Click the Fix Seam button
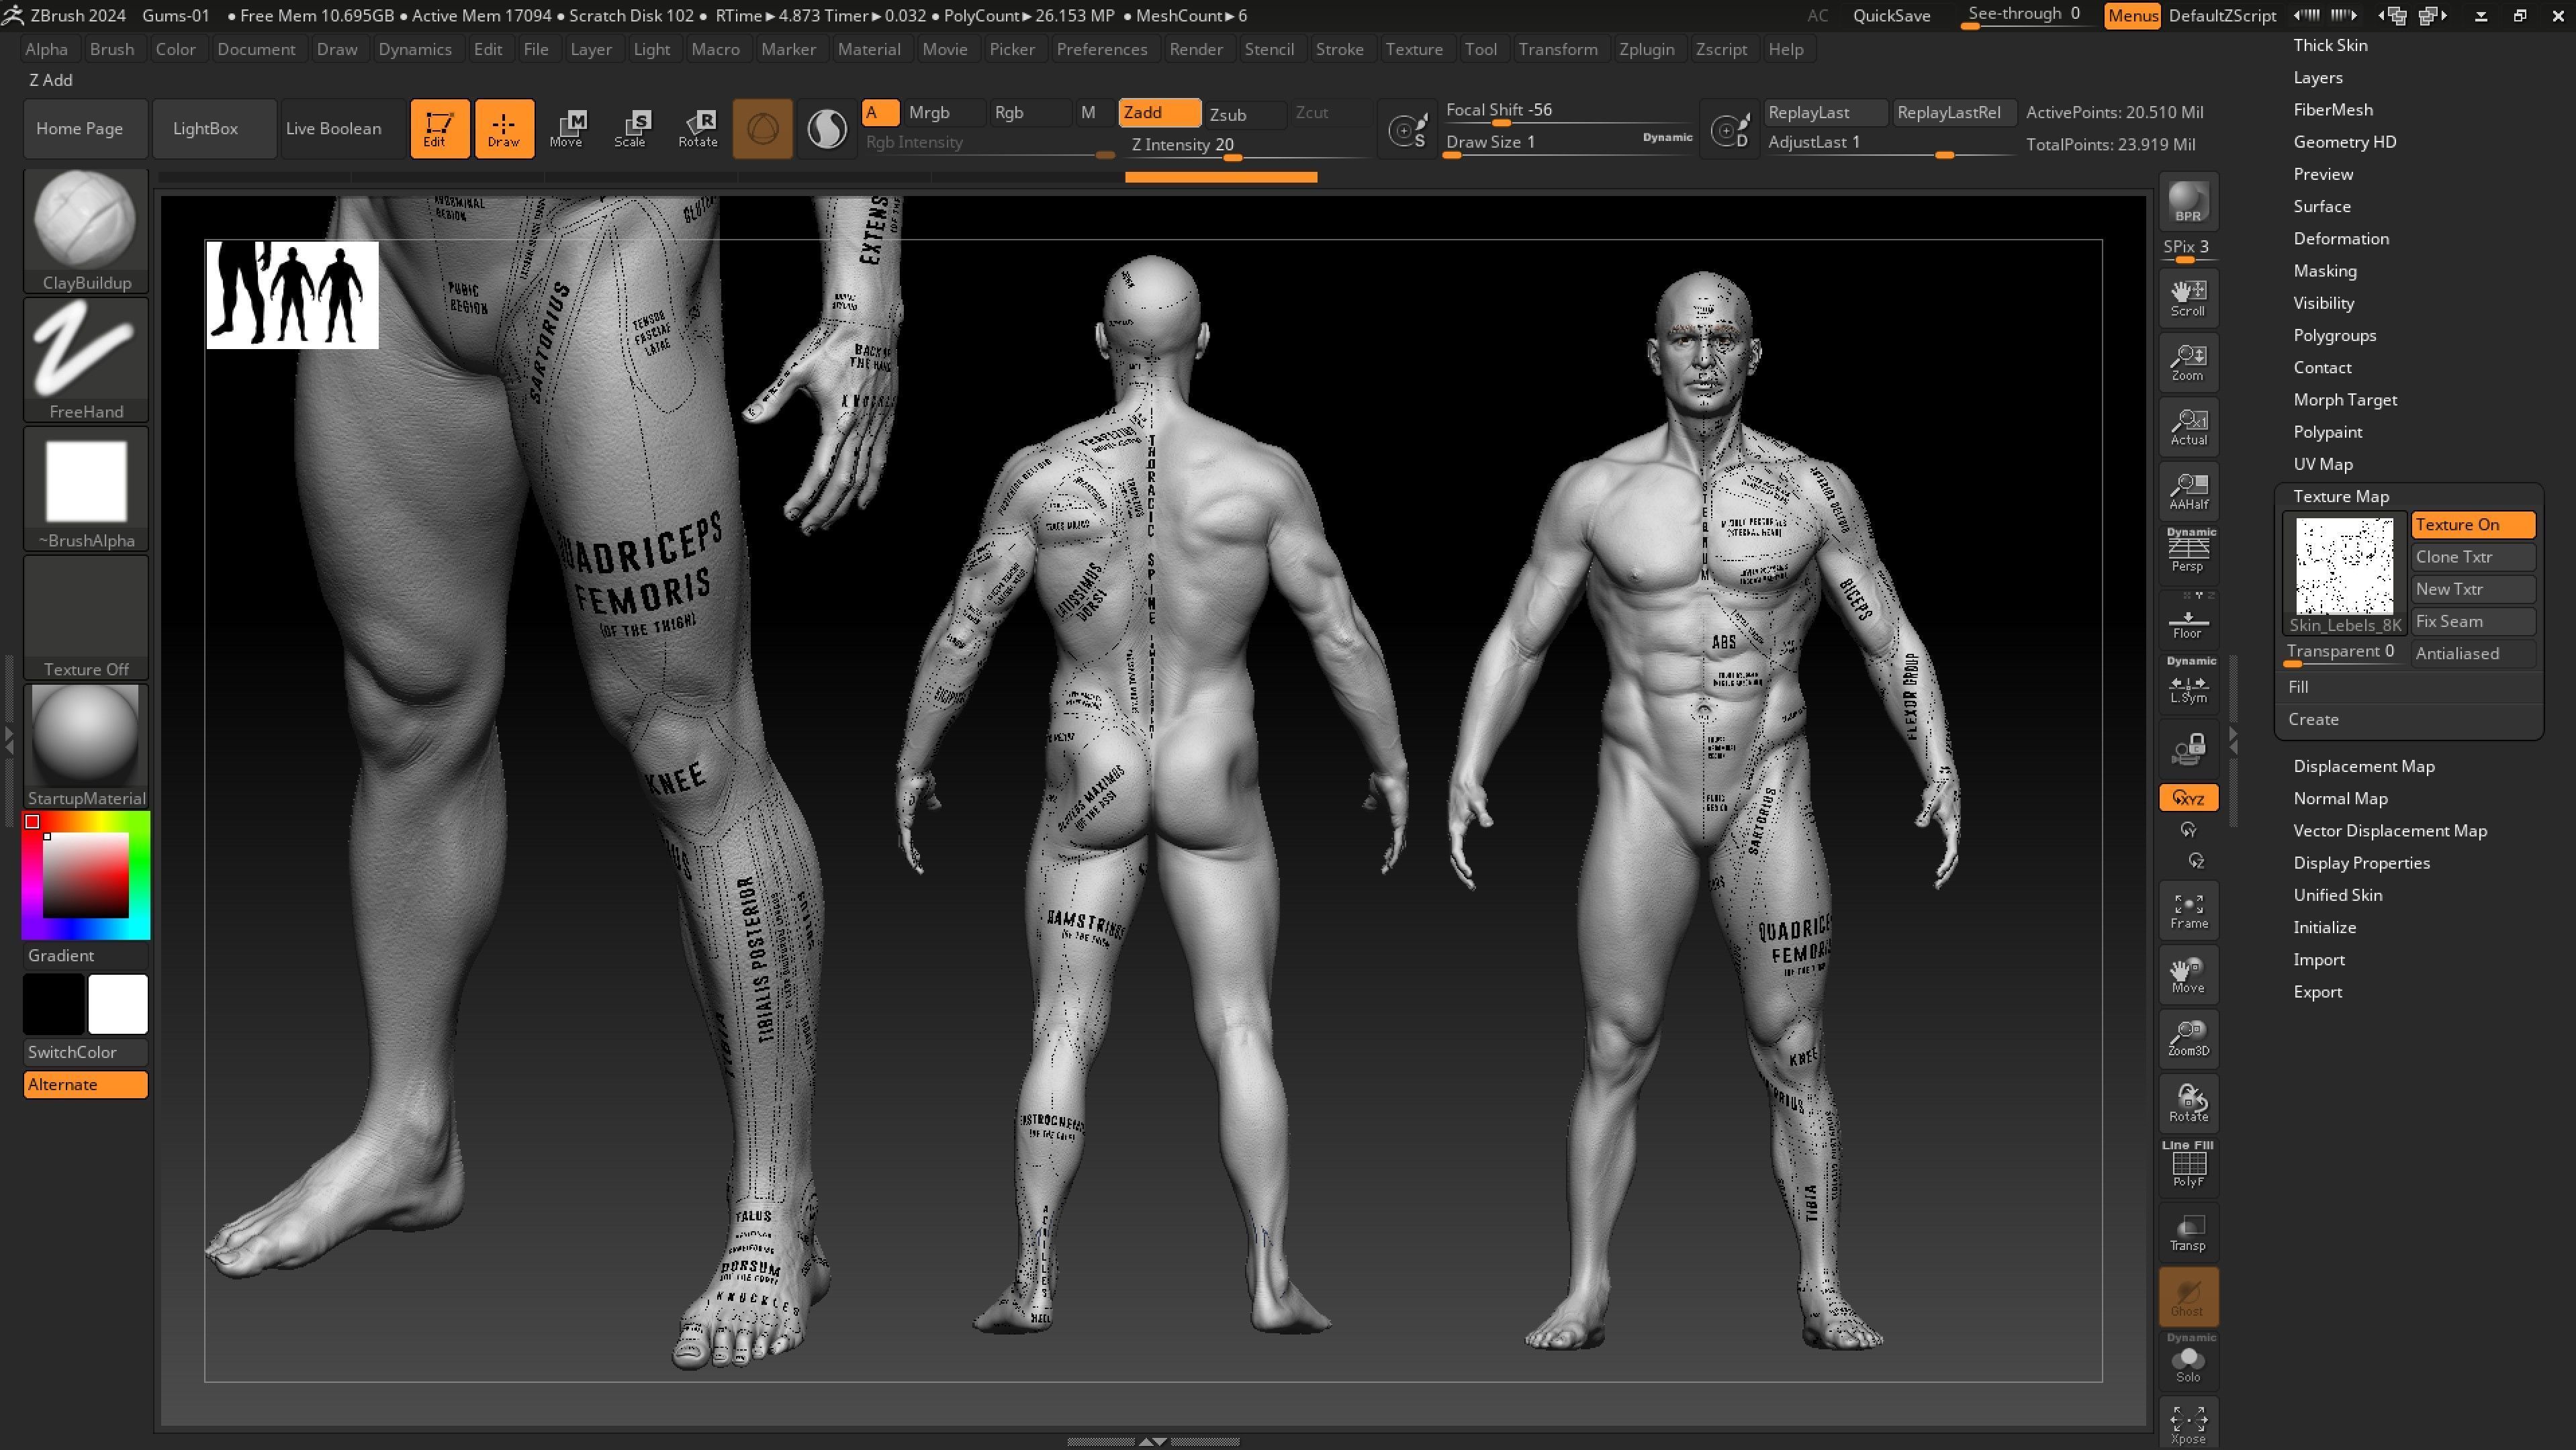The width and height of the screenshot is (2576, 1450). pyautogui.click(x=2472, y=622)
